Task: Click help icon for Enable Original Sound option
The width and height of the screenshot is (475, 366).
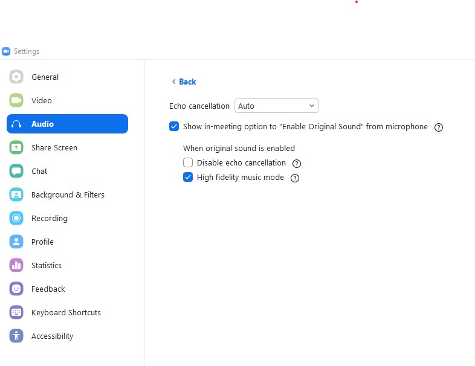Action: click(439, 127)
